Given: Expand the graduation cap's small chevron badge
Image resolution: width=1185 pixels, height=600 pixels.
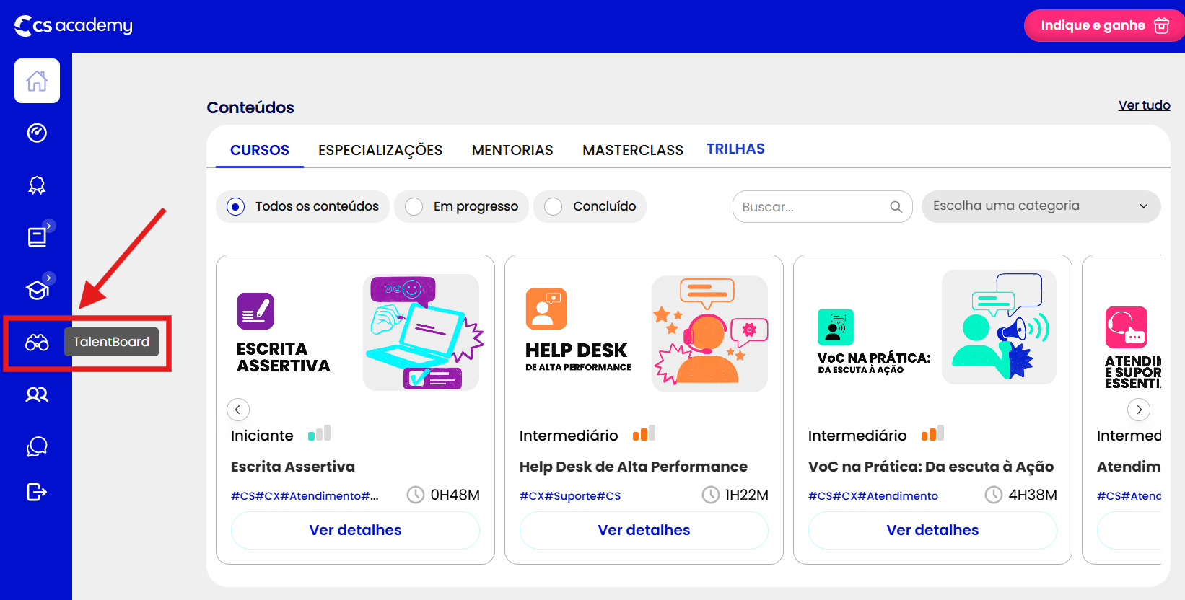Looking at the screenshot, I should [x=49, y=278].
